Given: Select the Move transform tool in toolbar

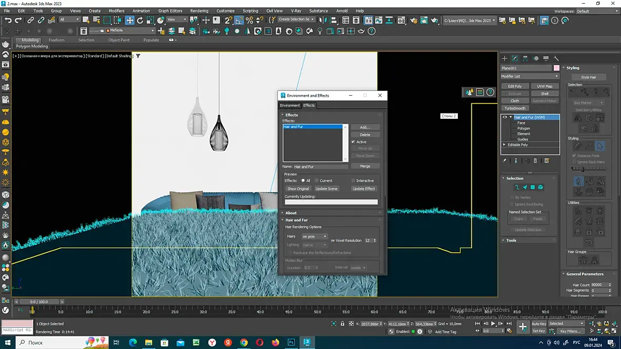Looking at the screenshot, I should coord(129,20).
